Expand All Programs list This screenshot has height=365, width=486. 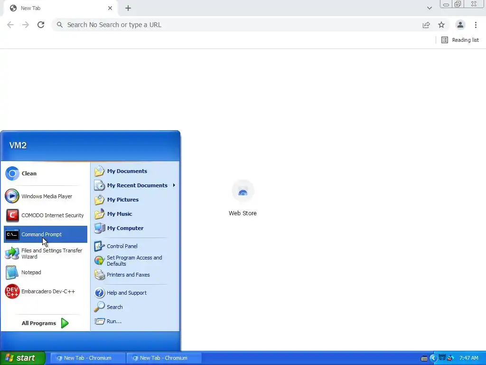[45, 323]
